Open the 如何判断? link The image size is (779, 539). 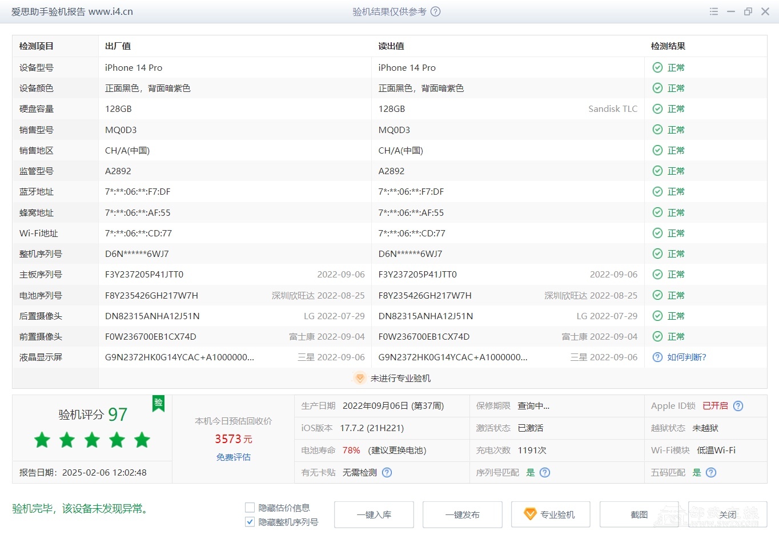coord(686,357)
